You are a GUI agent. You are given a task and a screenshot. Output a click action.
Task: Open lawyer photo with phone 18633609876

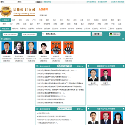(106, 75)
